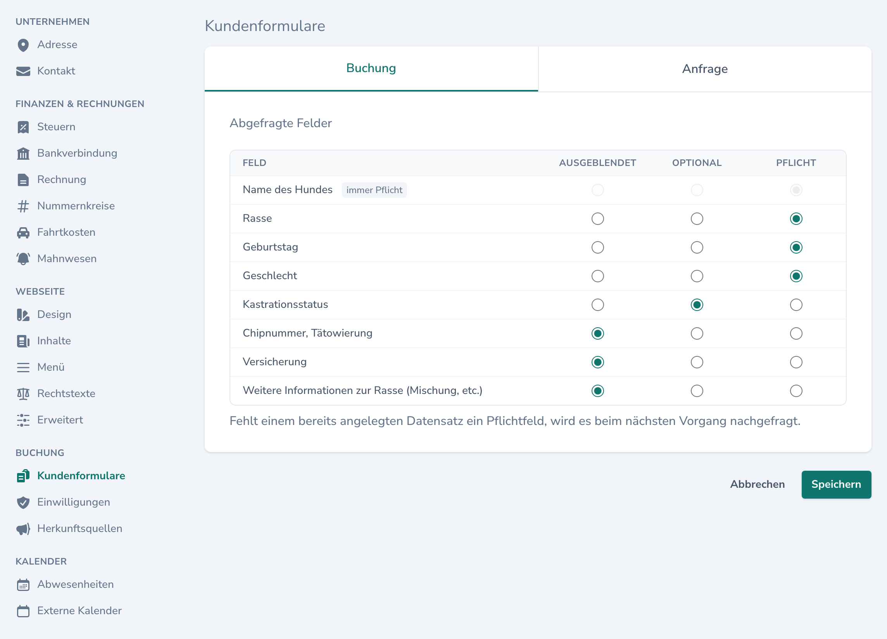Click the Inhalte newspaper icon
The height and width of the screenshot is (639, 887).
click(23, 341)
